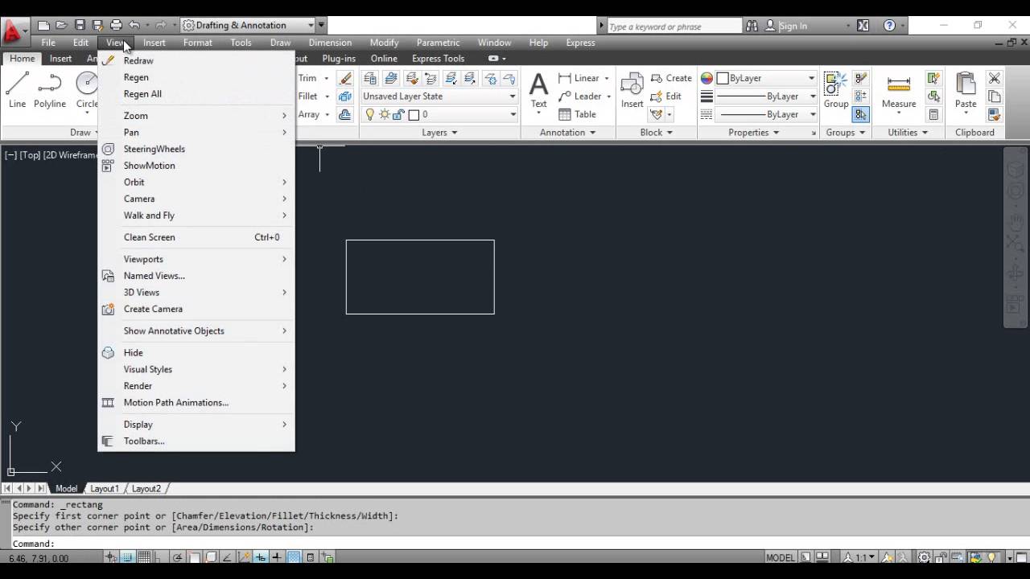The width and height of the screenshot is (1030, 579).
Task: Toggle Snap Mode in the status bar
Action: 127,557
